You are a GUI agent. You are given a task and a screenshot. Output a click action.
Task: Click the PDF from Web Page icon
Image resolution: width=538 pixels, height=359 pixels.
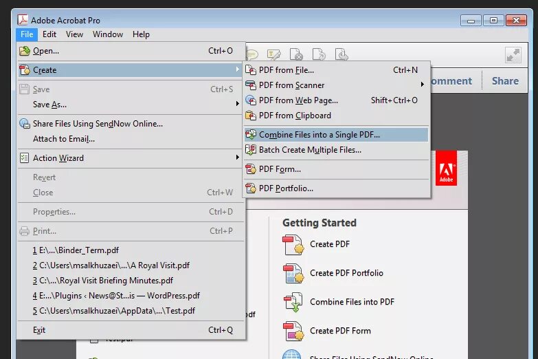(x=251, y=100)
